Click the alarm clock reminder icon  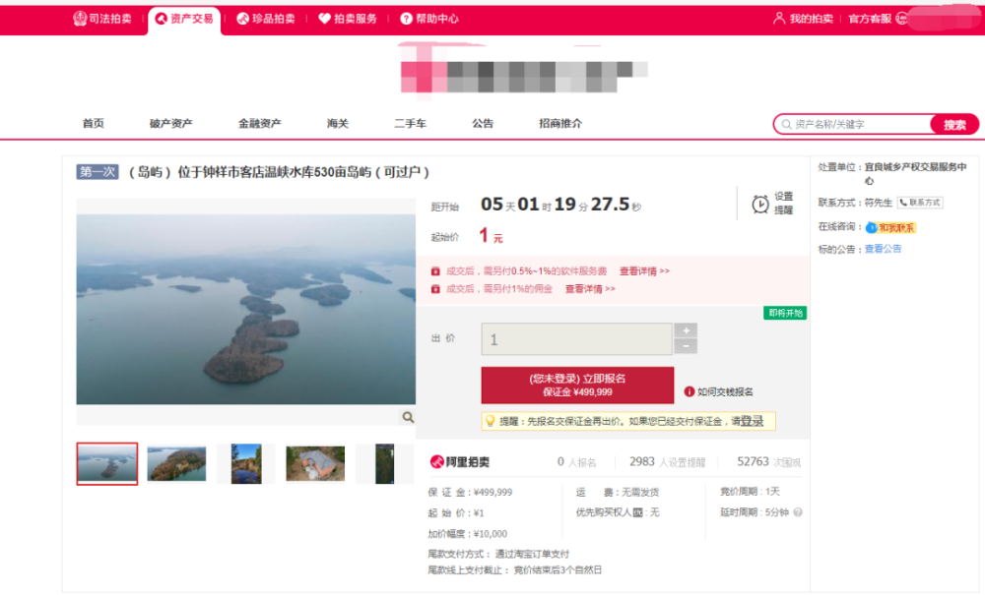[x=760, y=204]
